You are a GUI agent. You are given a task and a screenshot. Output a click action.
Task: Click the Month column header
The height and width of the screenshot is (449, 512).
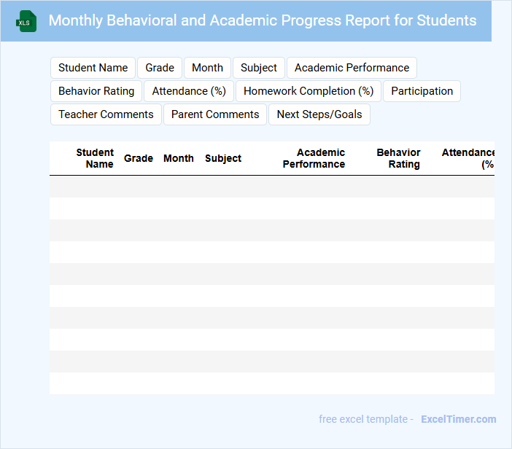click(179, 158)
